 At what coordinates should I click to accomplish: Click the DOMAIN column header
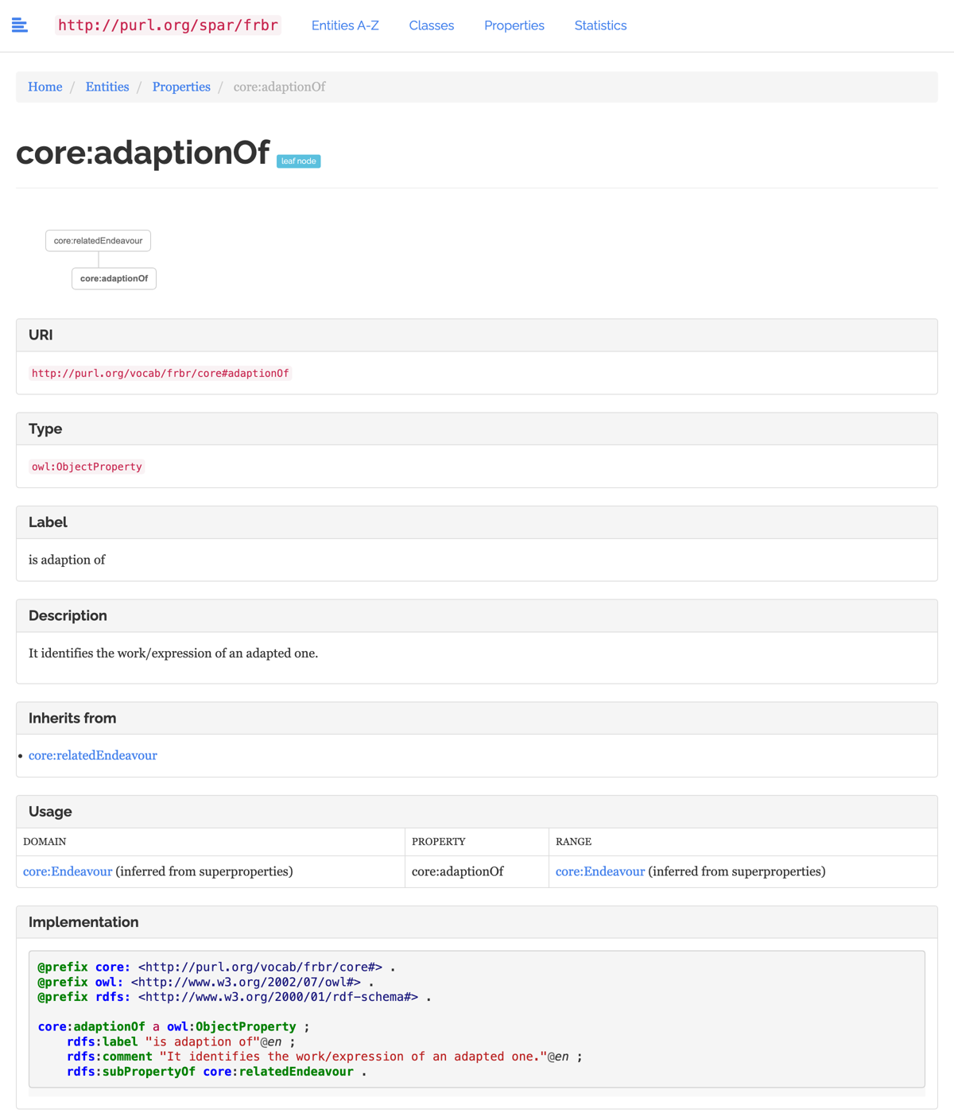[x=45, y=842]
